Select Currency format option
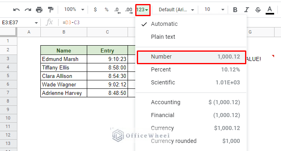 [191, 128]
